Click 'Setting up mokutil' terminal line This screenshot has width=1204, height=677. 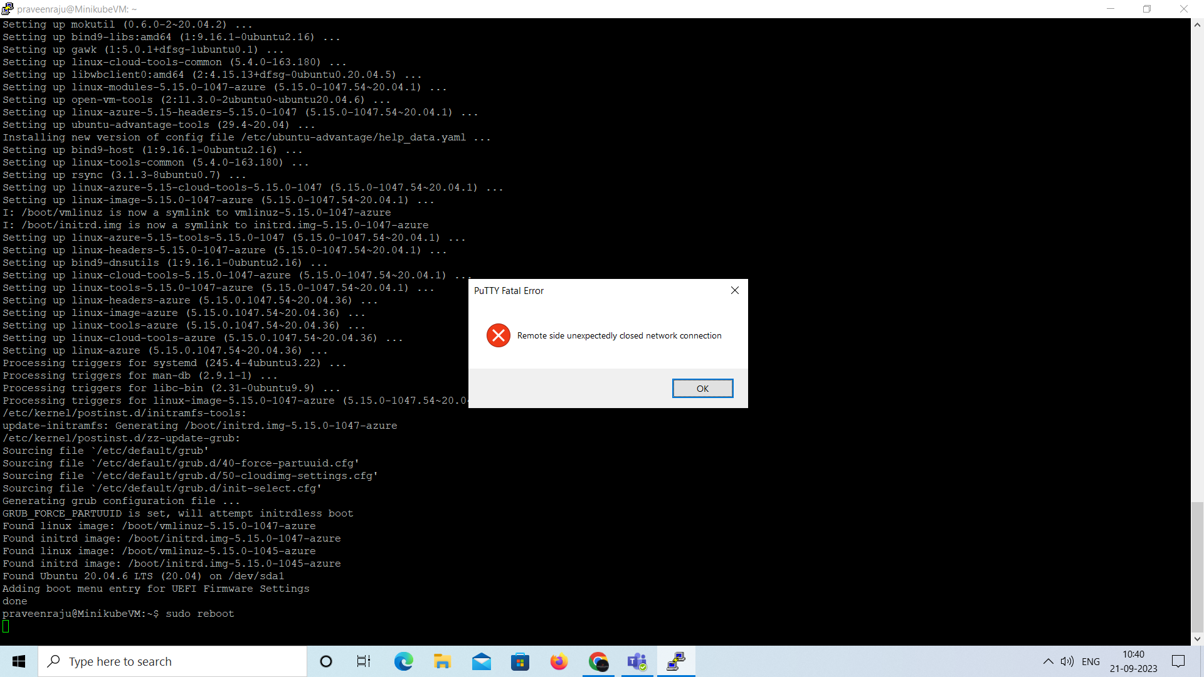pyautogui.click(x=127, y=24)
